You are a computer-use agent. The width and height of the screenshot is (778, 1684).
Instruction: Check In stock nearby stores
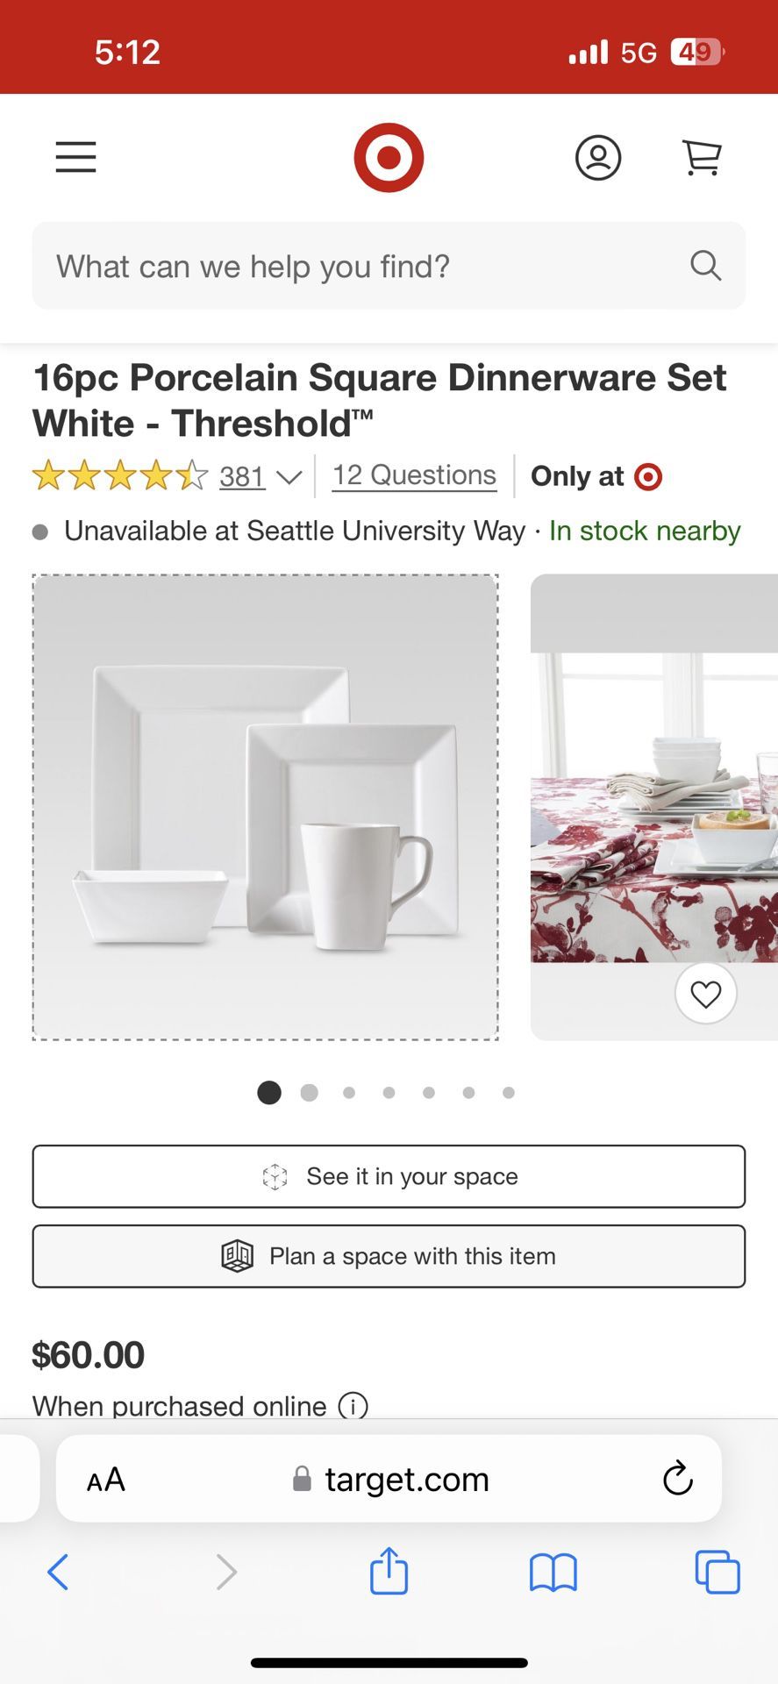tap(645, 531)
